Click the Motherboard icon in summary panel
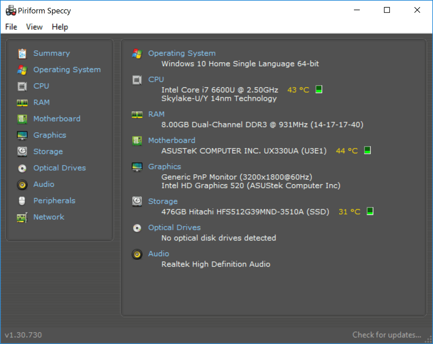This screenshot has width=433, height=344. point(137,140)
